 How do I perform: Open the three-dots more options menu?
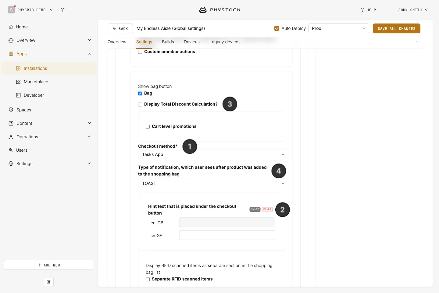tap(418, 42)
